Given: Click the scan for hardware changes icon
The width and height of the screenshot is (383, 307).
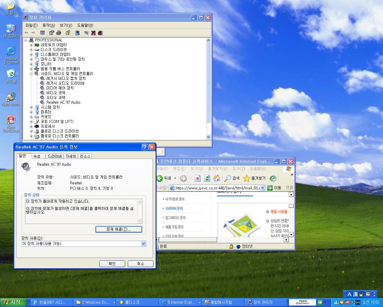Looking at the screenshot, I should (77, 33).
